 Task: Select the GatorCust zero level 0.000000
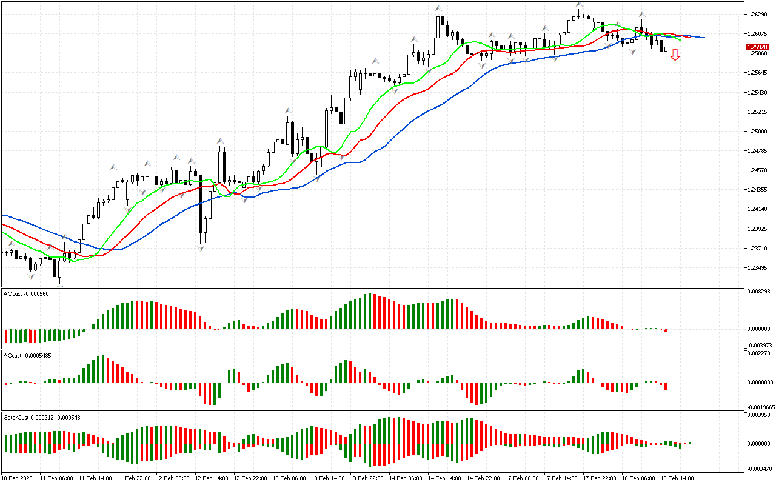[758, 443]
